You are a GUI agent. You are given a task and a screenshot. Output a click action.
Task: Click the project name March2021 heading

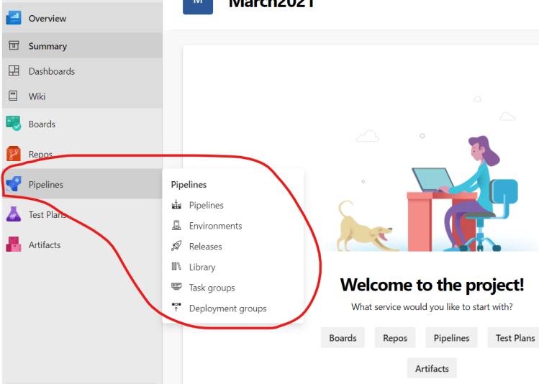pyautogui.click(x=271, y=4)
